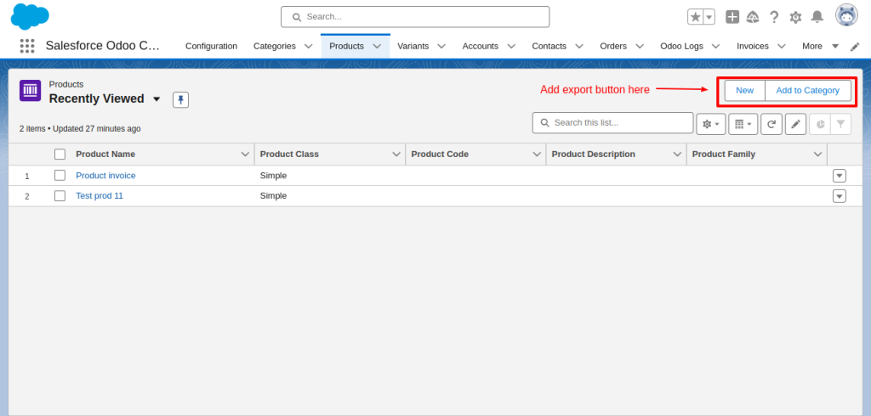This screenshot has width=871, height=416.
Task: Open Product Description column actions chevron
Action: pyautogui.click(x=678, y=155)
